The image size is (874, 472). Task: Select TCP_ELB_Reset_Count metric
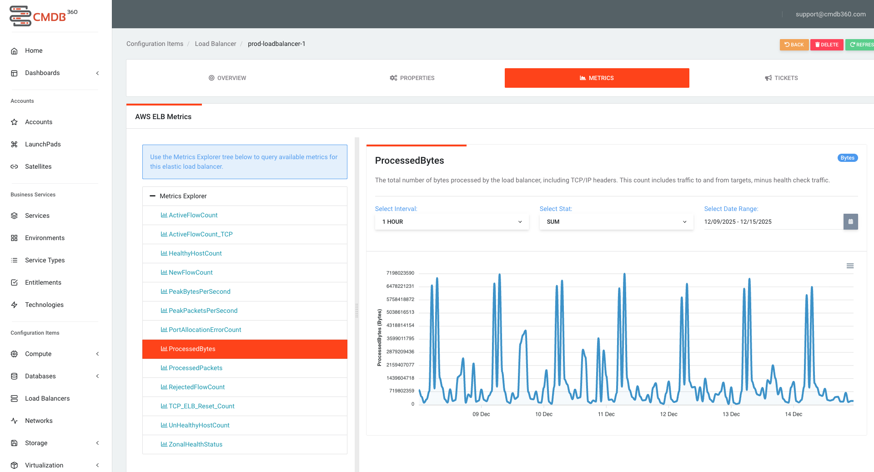245,406
